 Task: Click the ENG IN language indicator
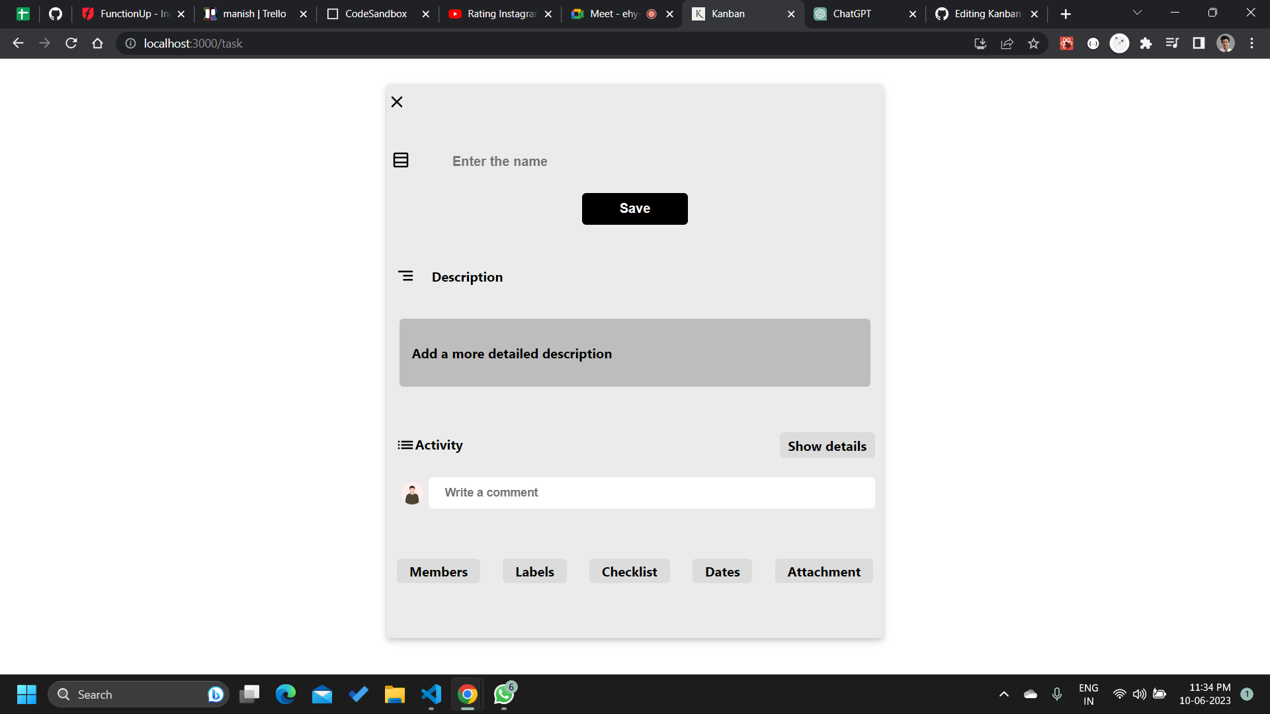point(1089,694)
